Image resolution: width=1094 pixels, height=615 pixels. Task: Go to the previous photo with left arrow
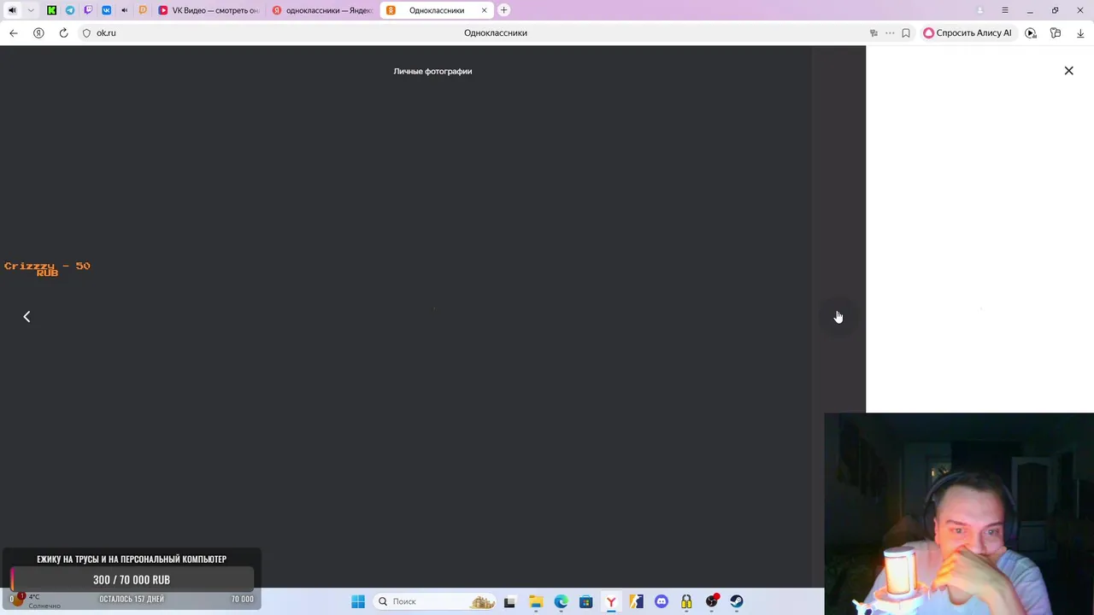[26, 317]
